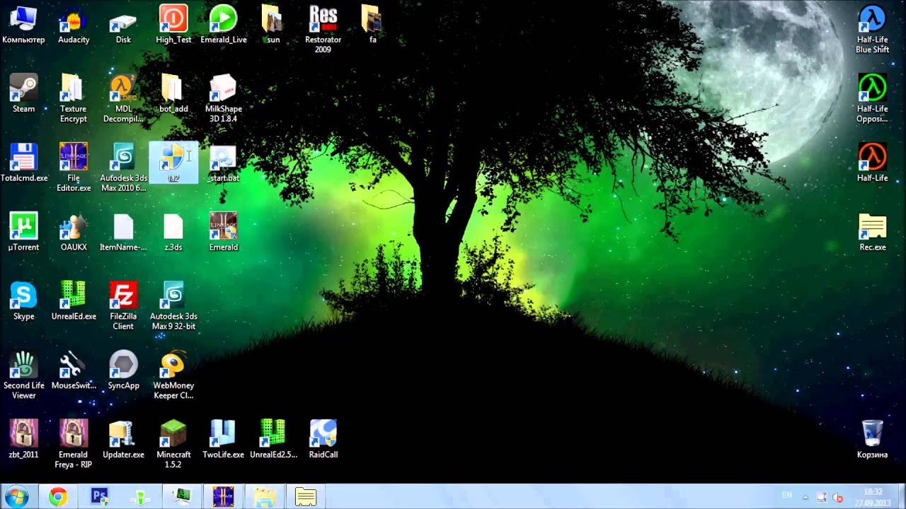Screen dimensions: 906x509
Task: Select the TwoLife.exe icon
Action: pyautogui.click(x=224, y=440)
